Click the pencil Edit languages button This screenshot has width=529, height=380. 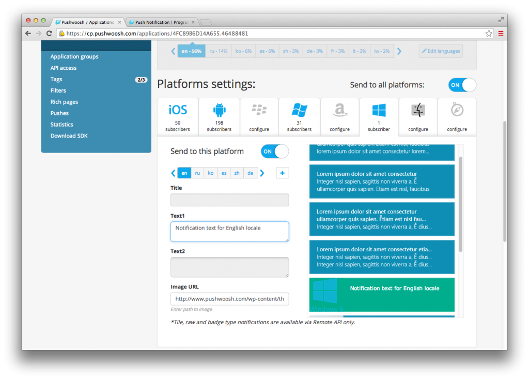point(441,51)
